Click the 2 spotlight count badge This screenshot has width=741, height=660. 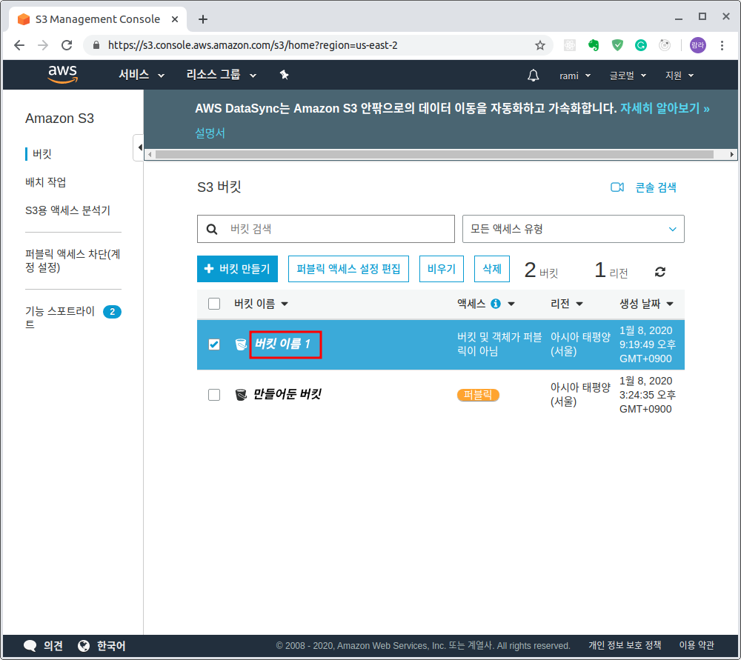click(x=112, y=312)
